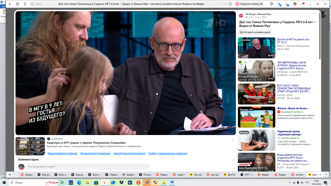Bookmark this page with the bookmark icon

point(230,4)
